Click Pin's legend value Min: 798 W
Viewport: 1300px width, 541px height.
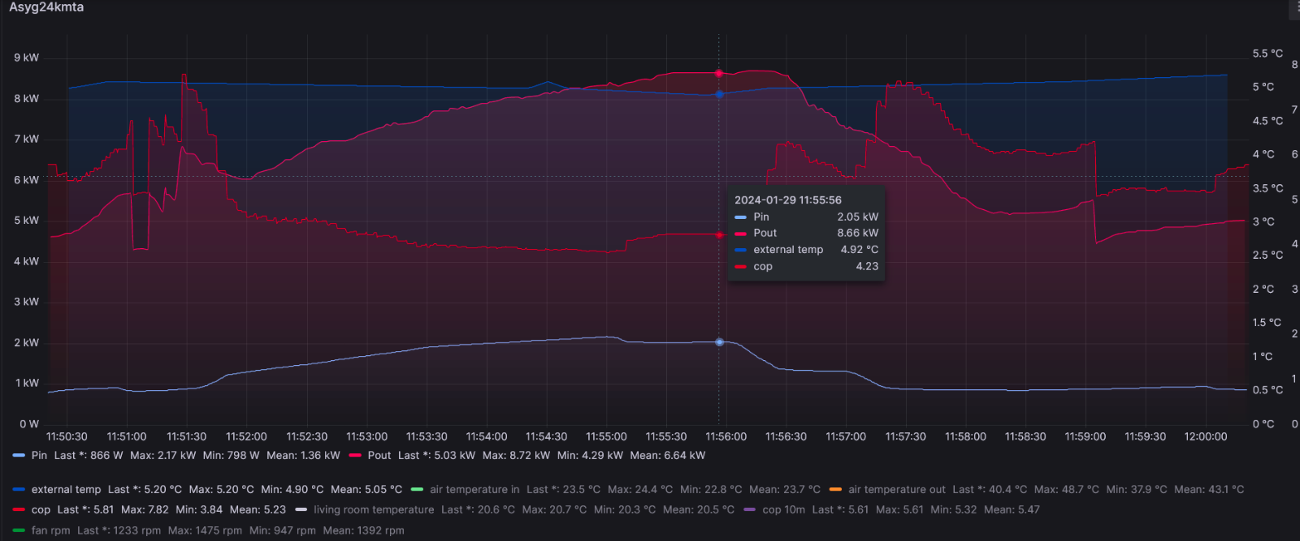click(232, 456)
